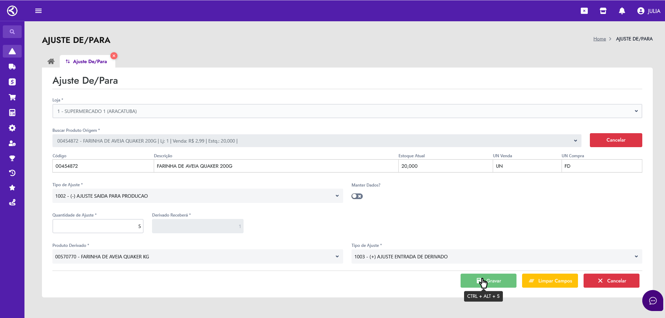This screenshot has width=665, height=318.
Task: Expand the Loja dropdown
Action: click(x=347, y=111)
